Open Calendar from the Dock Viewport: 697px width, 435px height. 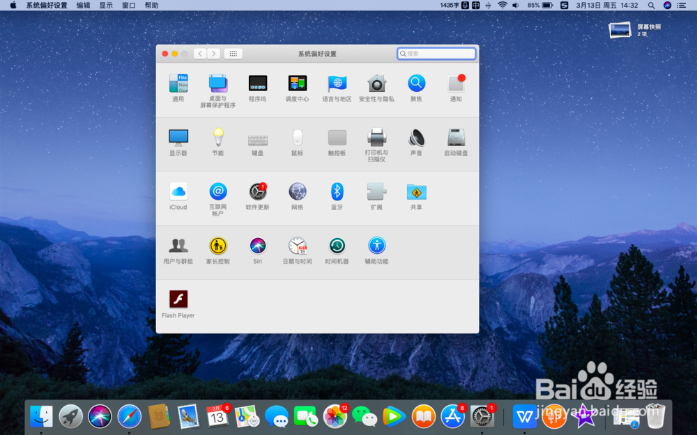click(217, 416)
